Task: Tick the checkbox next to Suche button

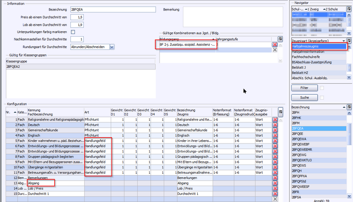Action: click(x=322, y=97)
